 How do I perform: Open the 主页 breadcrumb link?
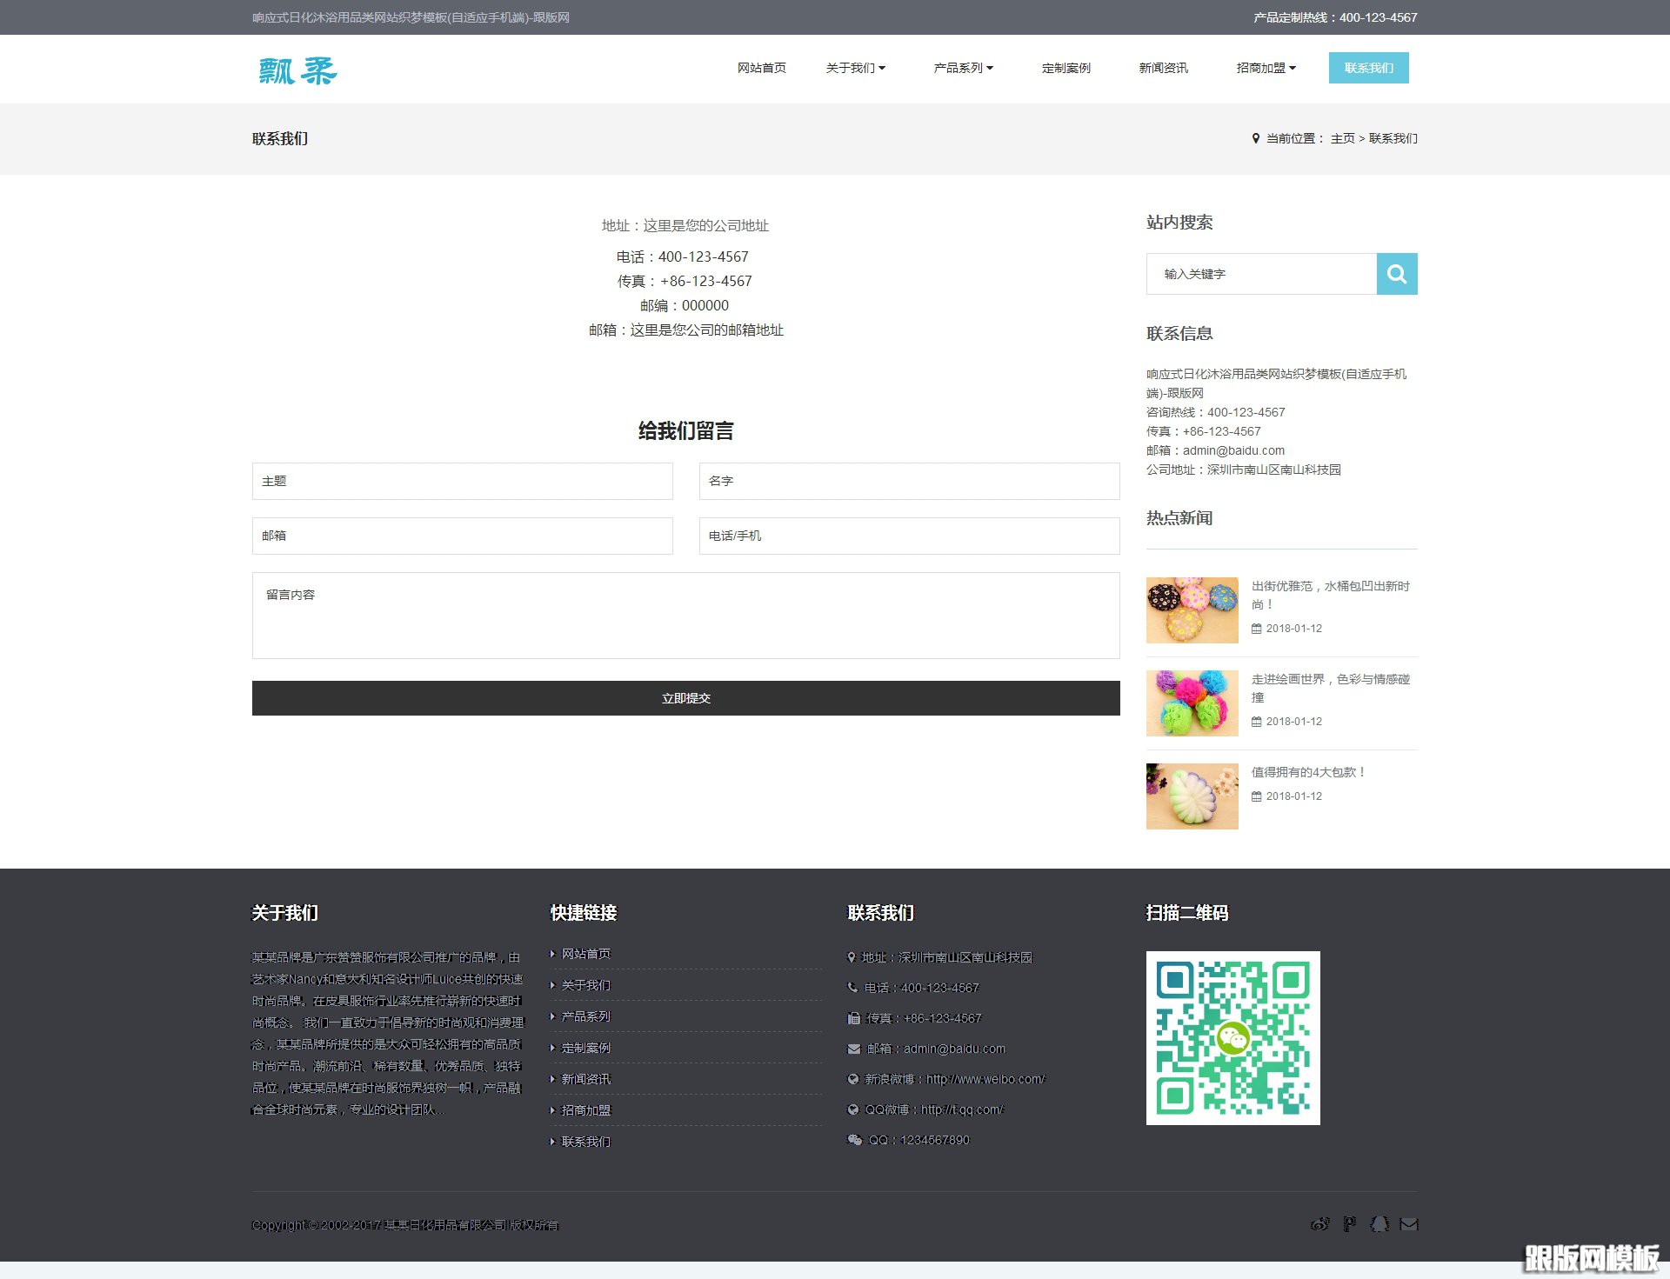coord(1342,138)
